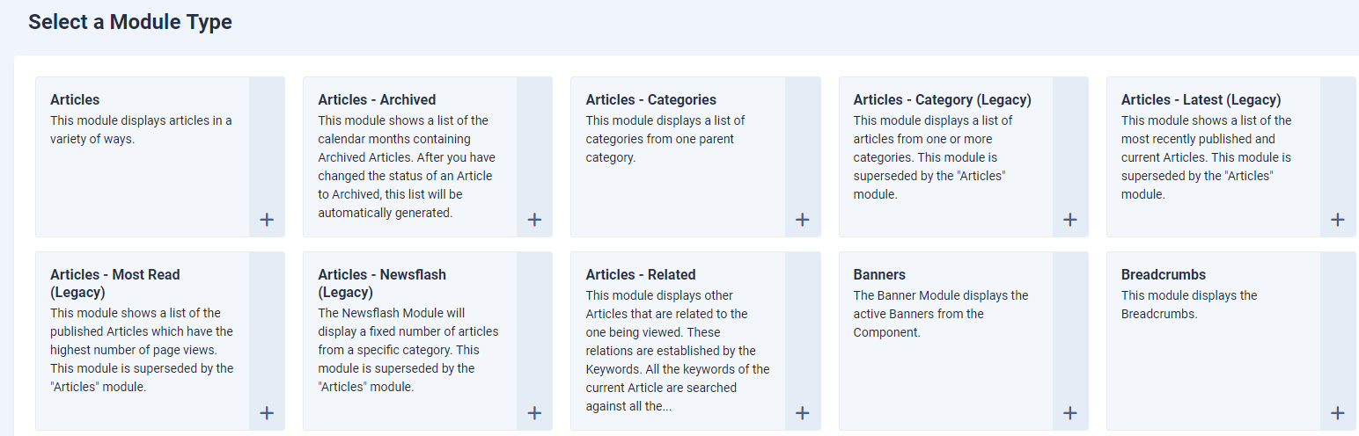
Task: Add Articles - Category (Legacy) with plus icon
Action: tap(1069, 220)
